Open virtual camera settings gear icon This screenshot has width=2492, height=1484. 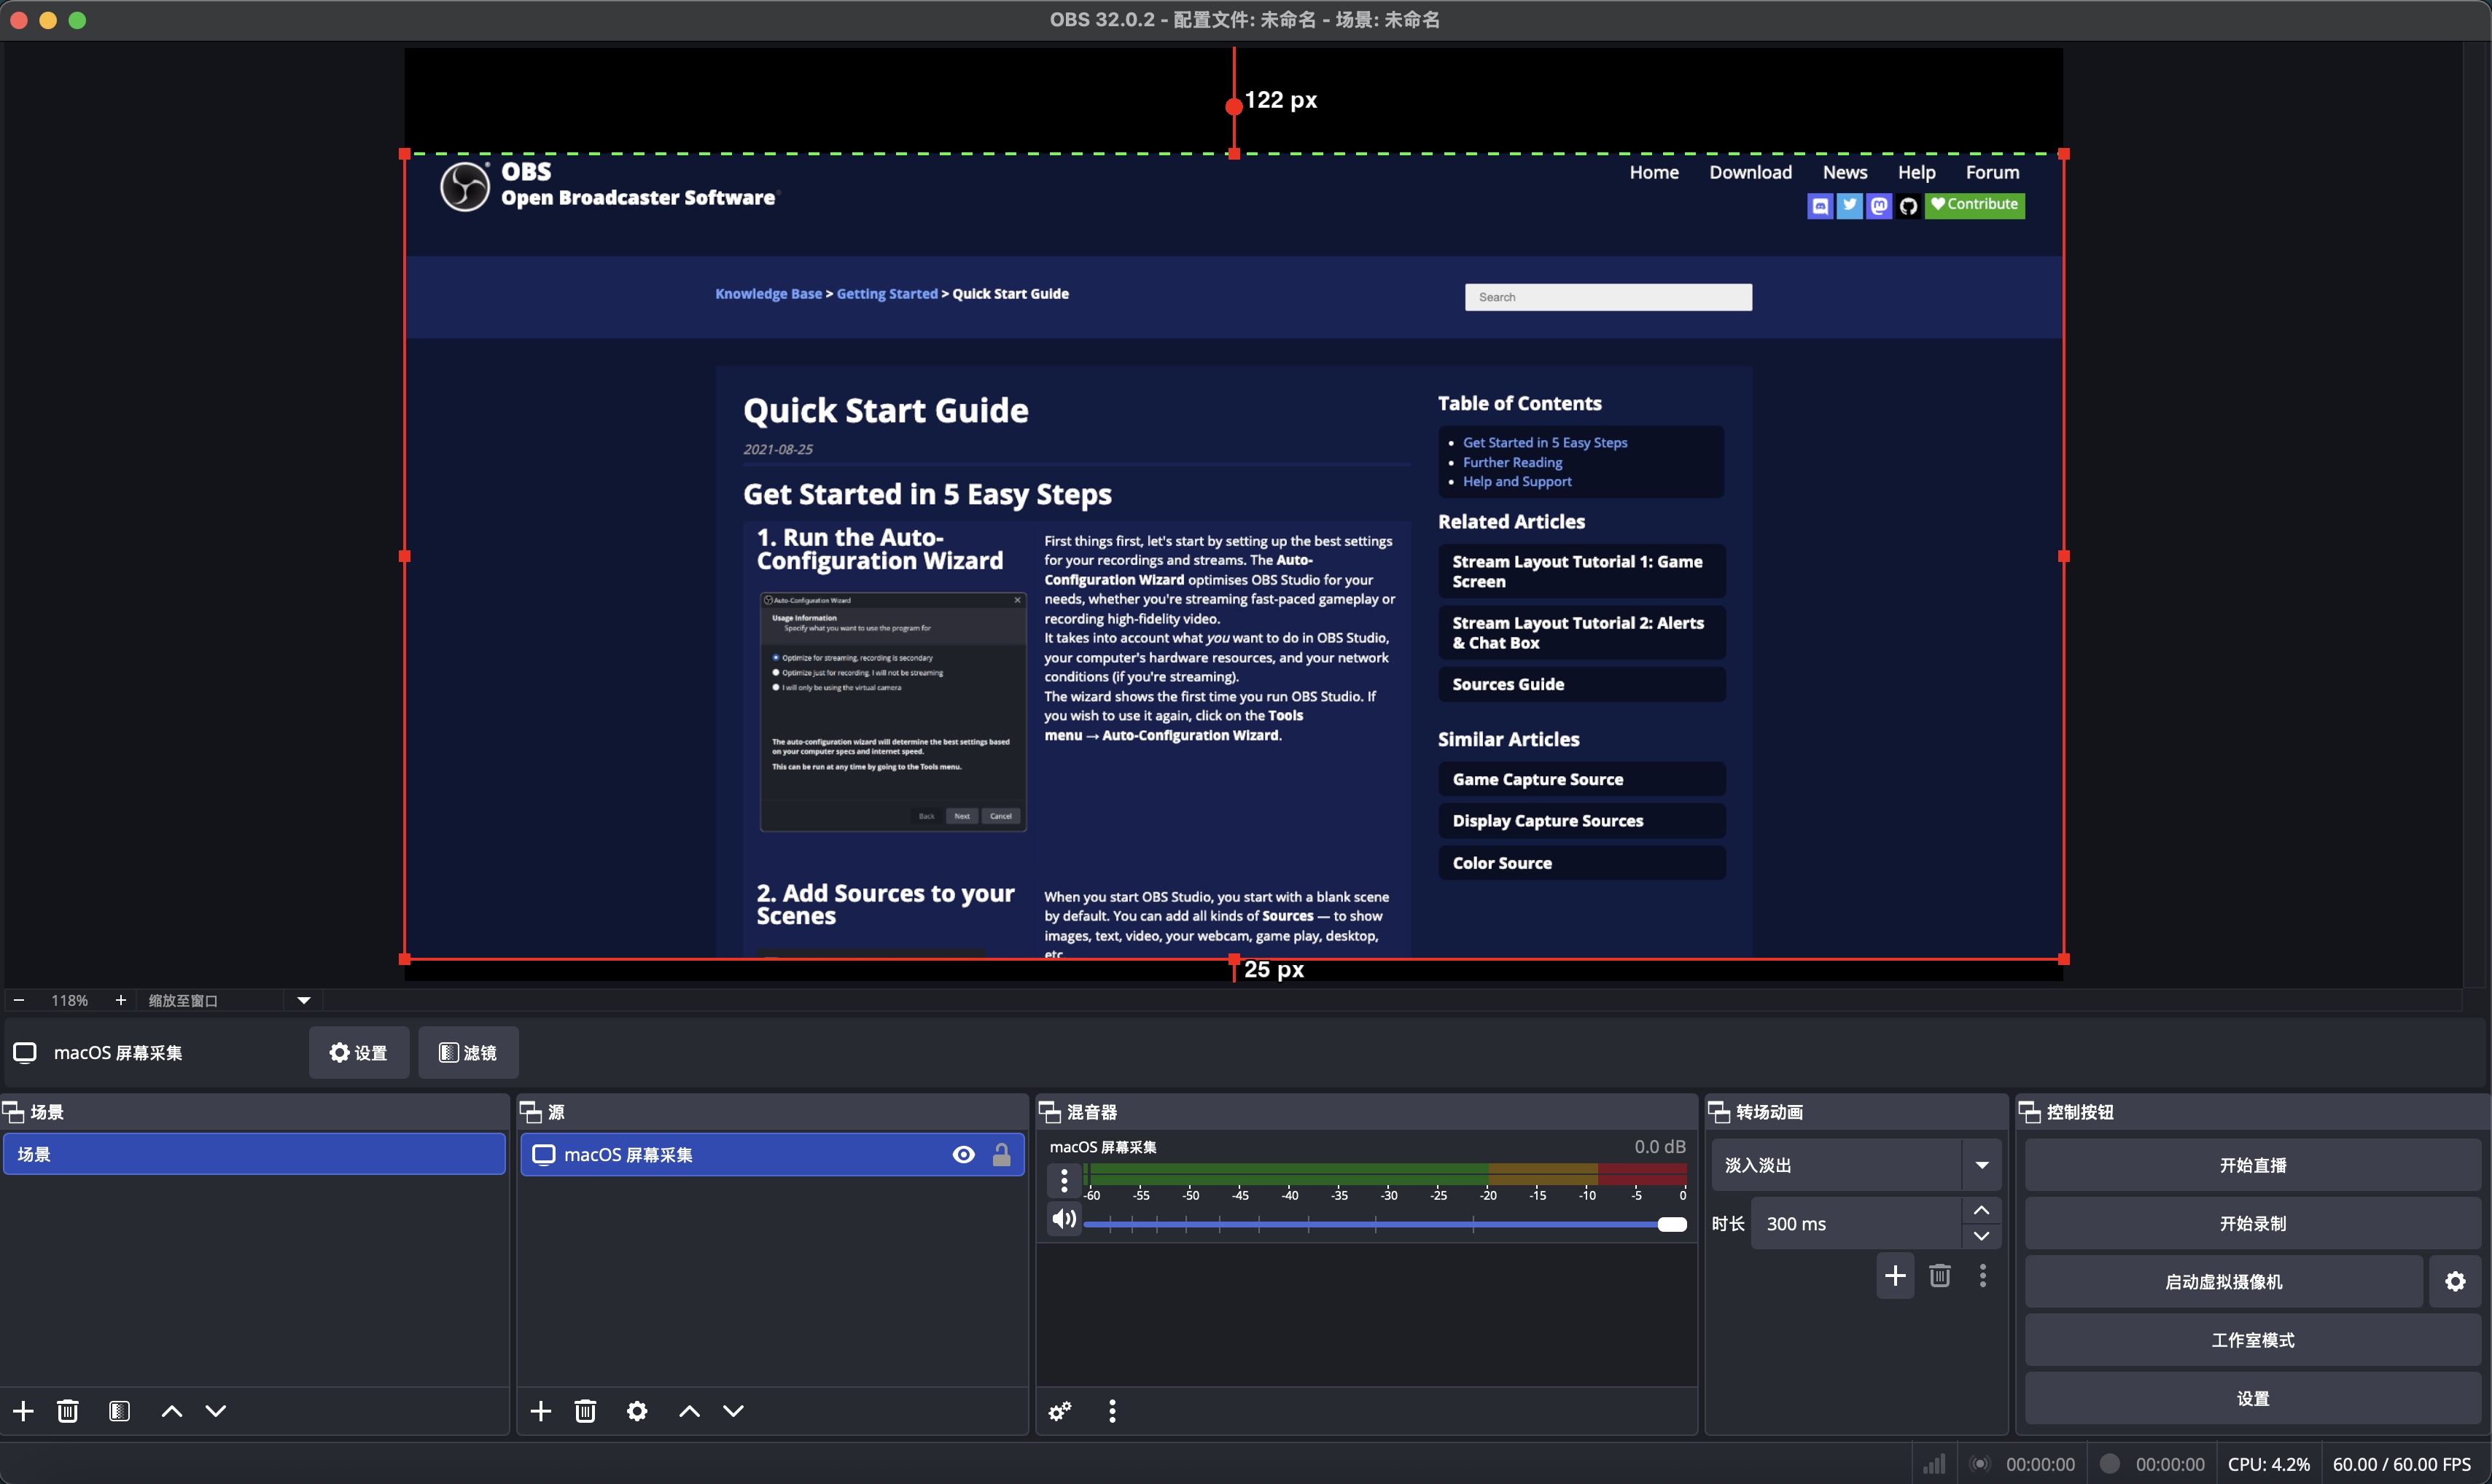(x=2455, y=1281)
